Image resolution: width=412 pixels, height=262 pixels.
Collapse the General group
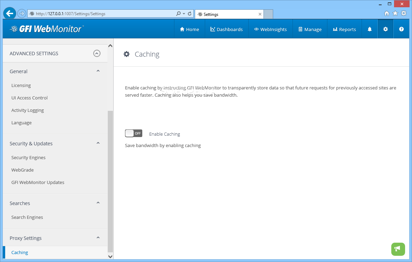coord(98,71)
